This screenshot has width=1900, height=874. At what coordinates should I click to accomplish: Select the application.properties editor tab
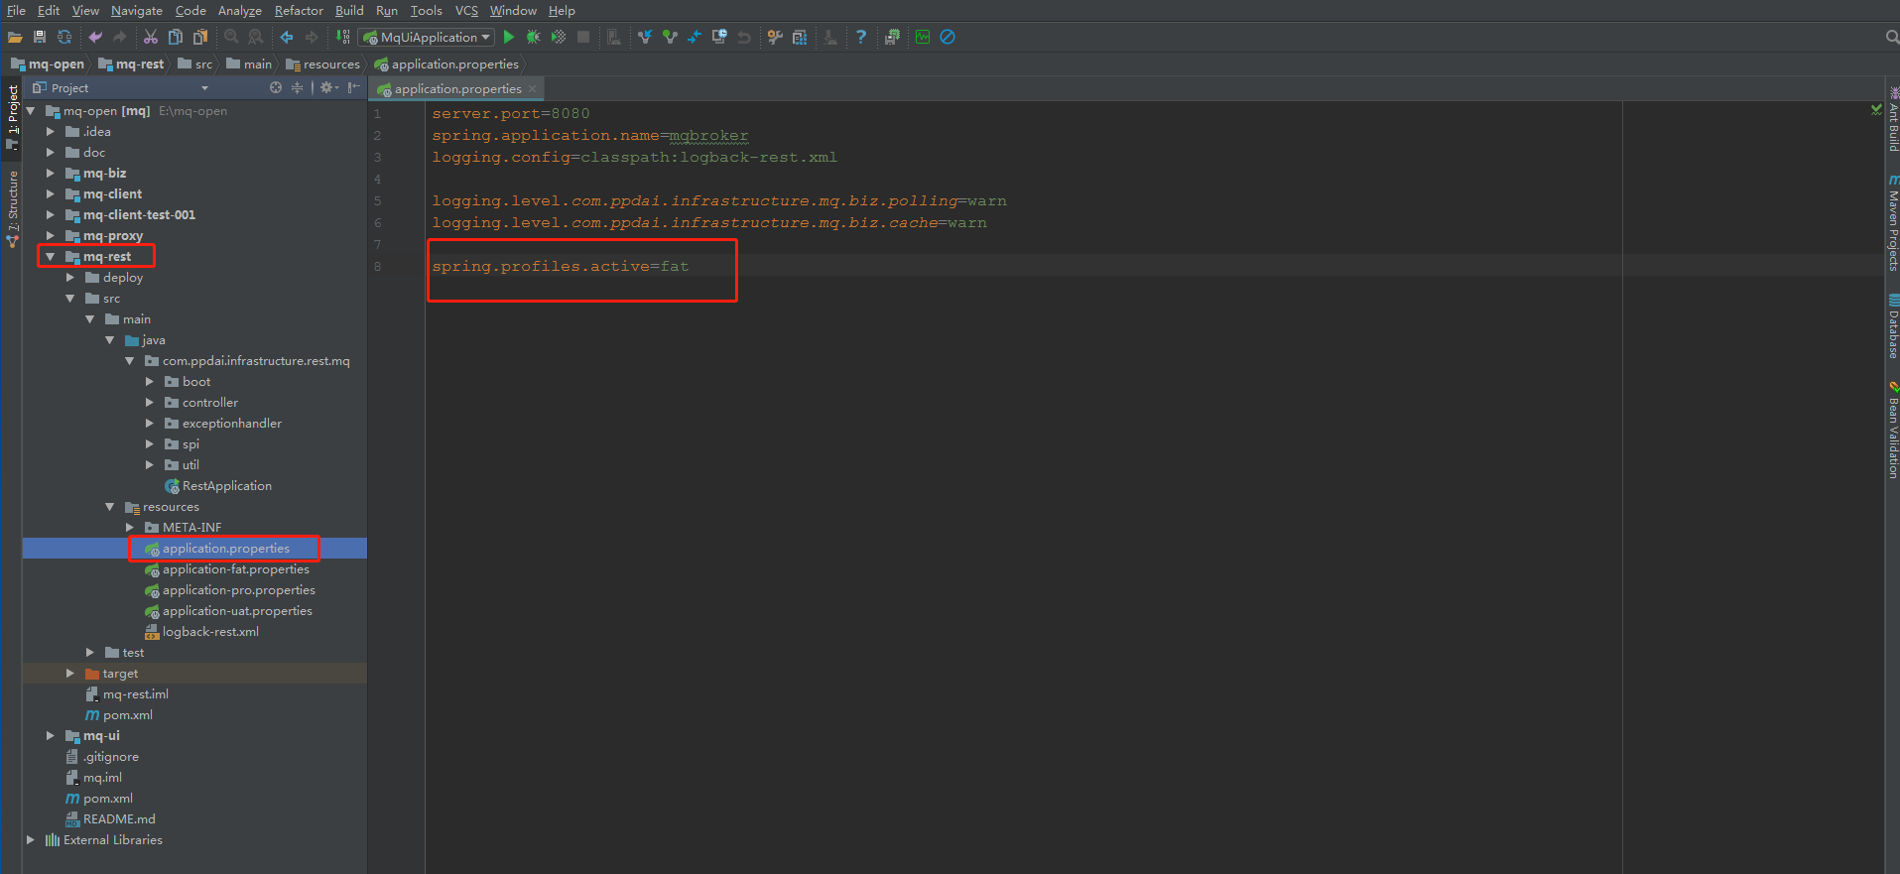pos(457,88)
